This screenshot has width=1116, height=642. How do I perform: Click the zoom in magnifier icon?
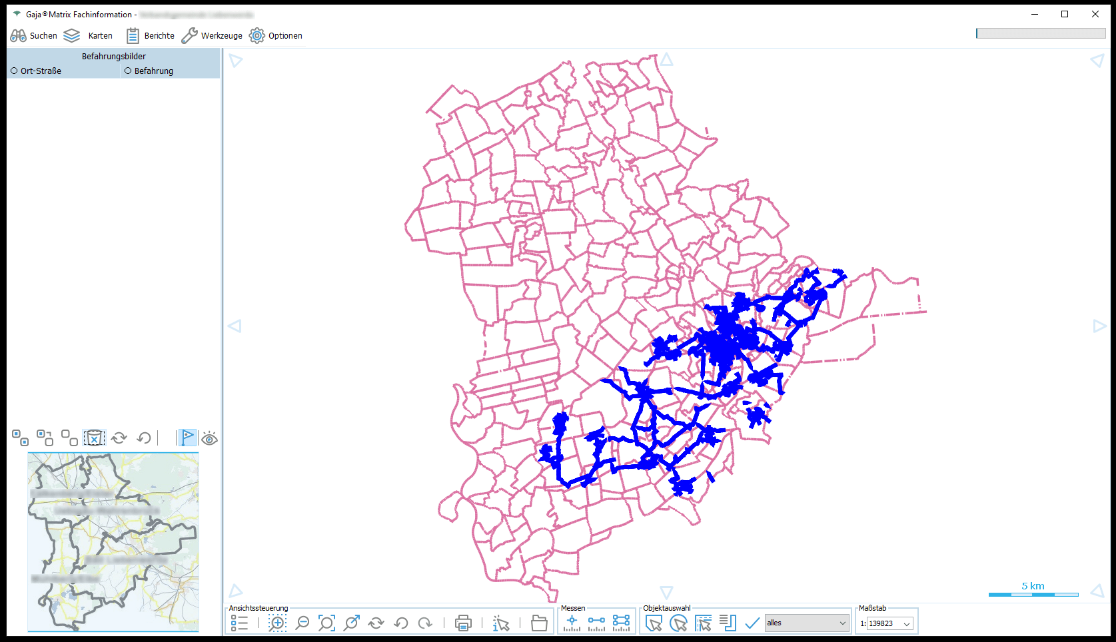coord(277,623)
